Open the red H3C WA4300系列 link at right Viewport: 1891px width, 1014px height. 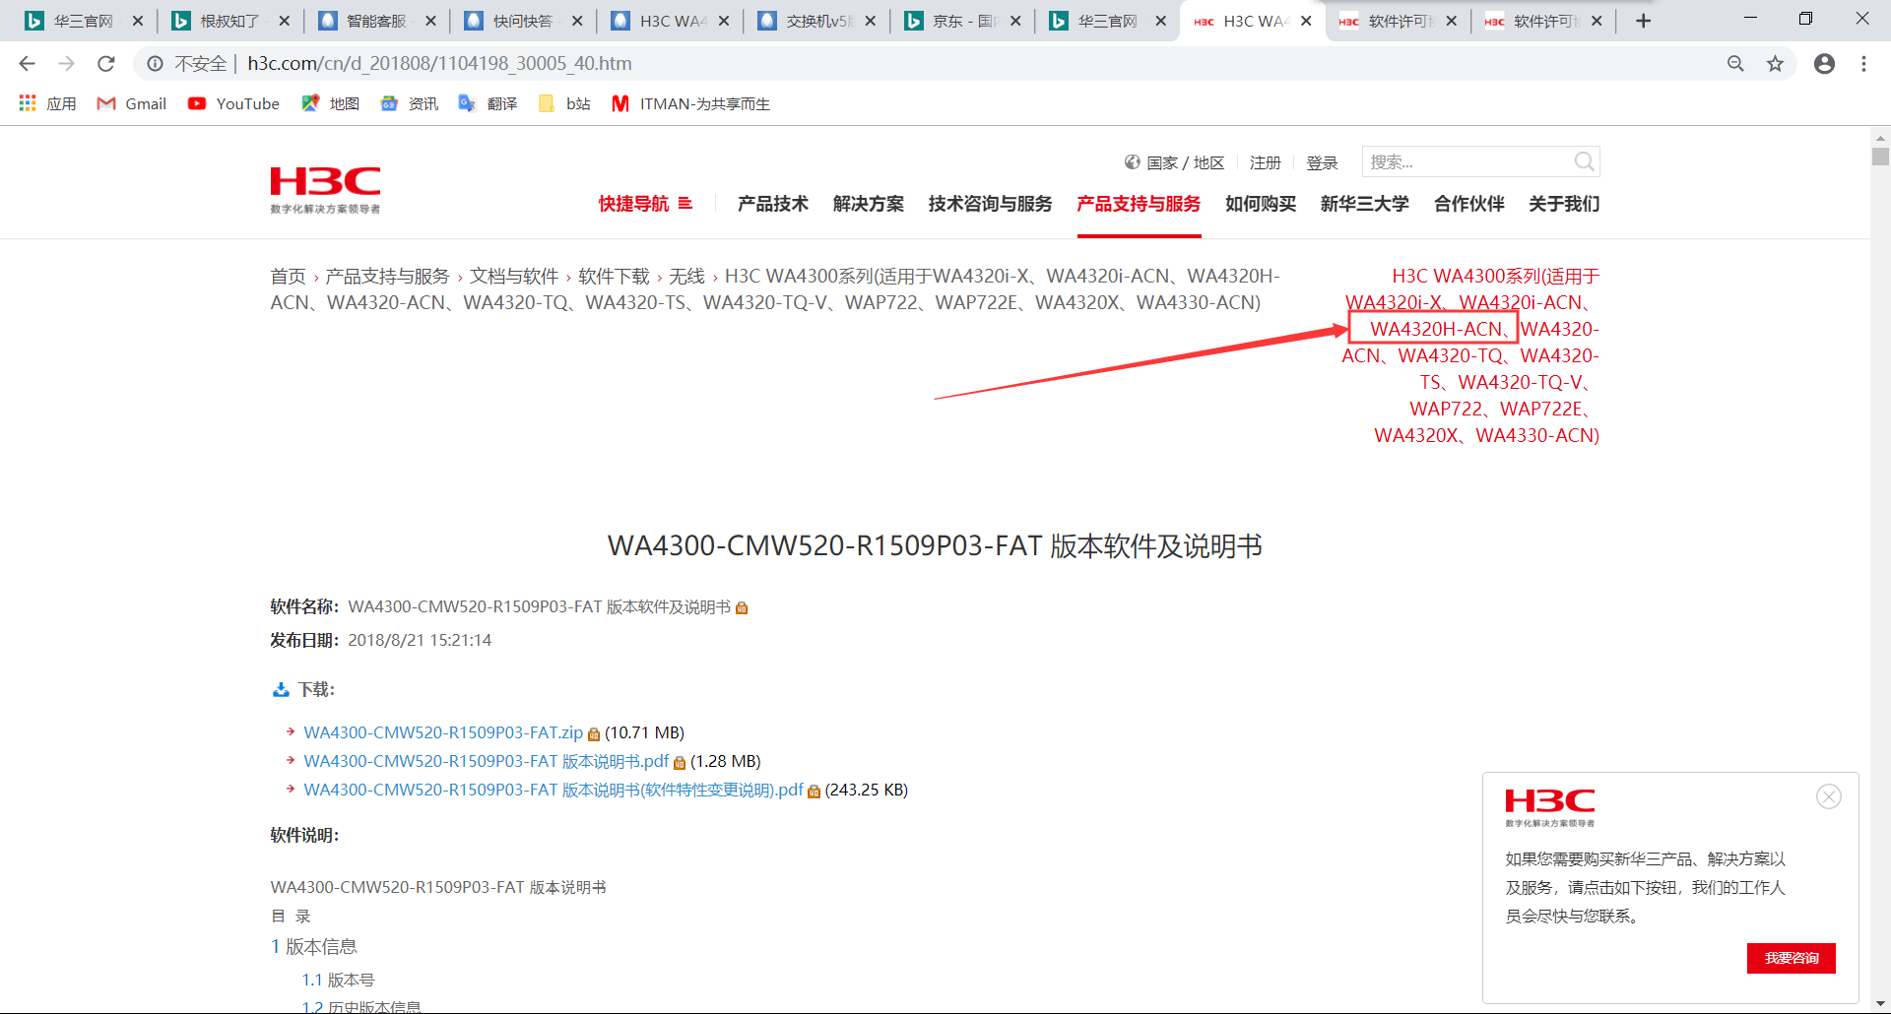coord(1471,355)
